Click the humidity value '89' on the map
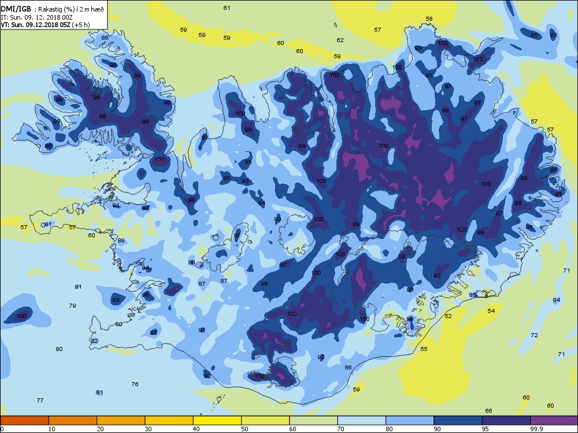Image resolution: width=578 pixels, height=433 pixels. pos(121,240)
